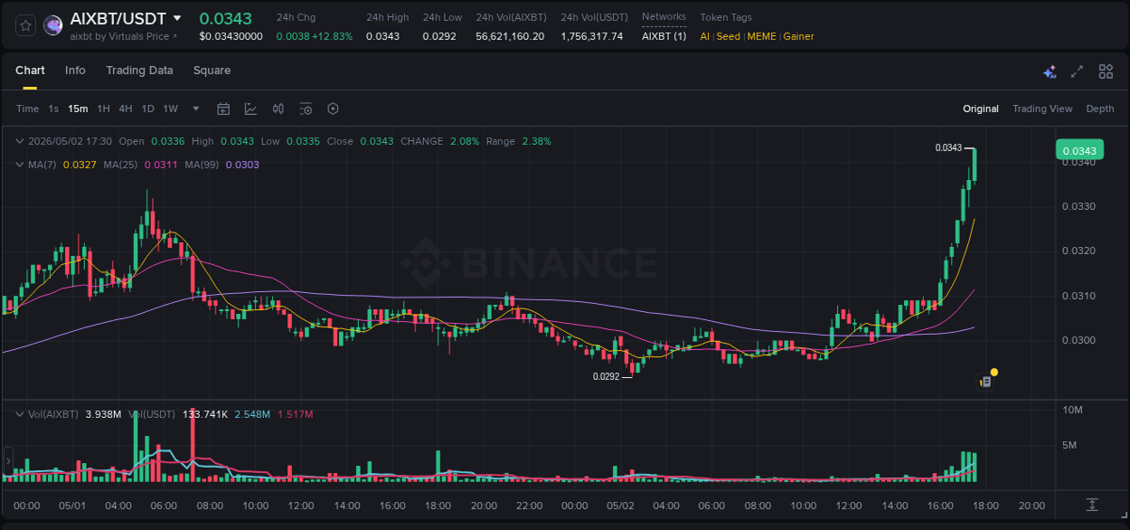Click the green 0.0343 current price tag
The height and width of the screenshot is (530, 1130).
click(x=1079, y=151)
